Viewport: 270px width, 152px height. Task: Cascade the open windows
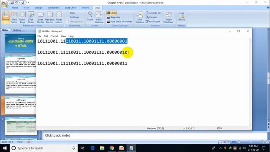tap(151, 17)
